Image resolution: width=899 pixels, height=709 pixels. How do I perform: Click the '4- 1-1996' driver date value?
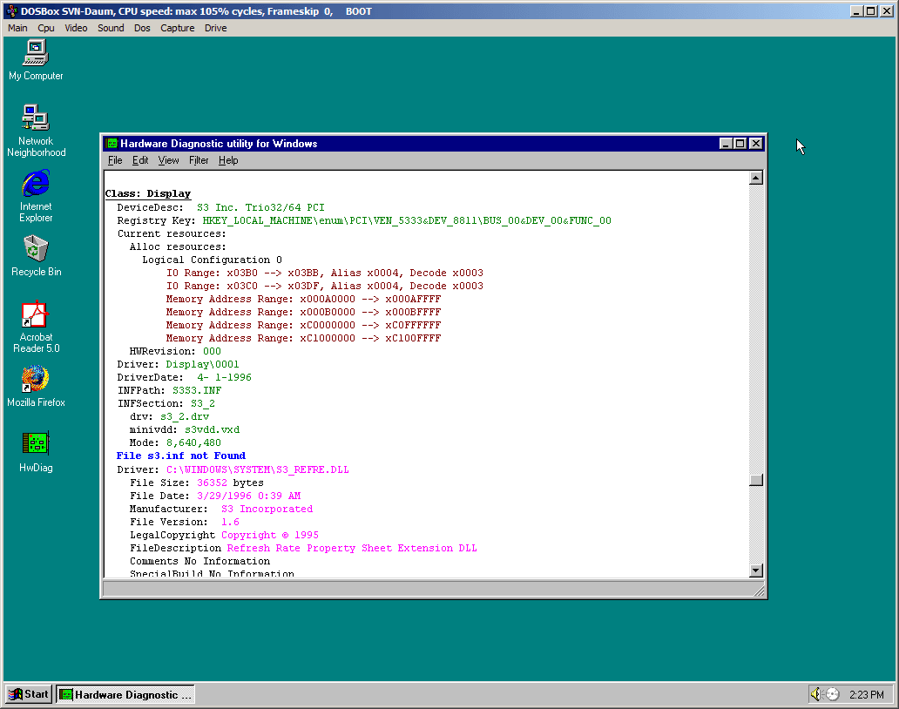[224, 377]
